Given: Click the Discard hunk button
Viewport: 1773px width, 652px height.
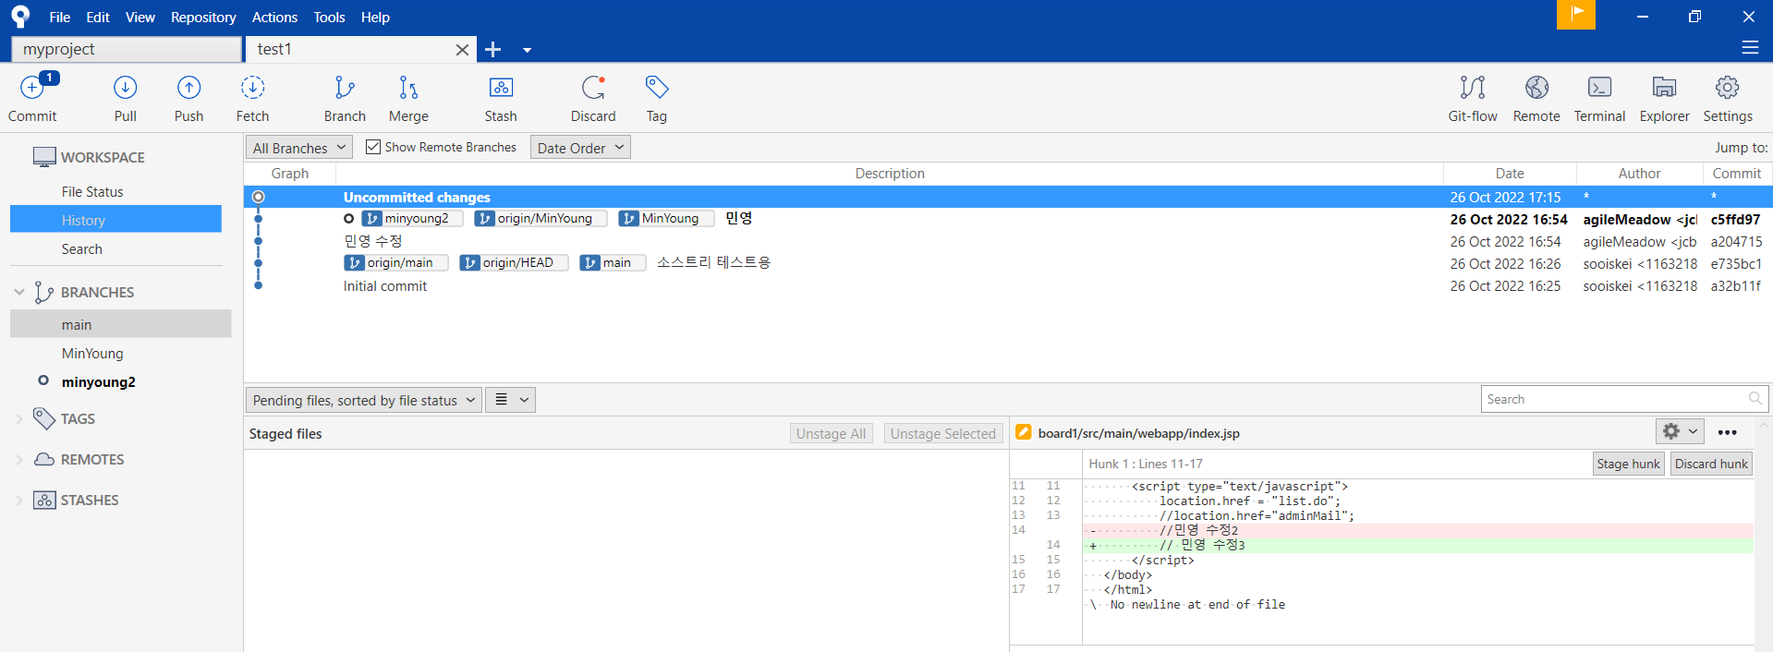Looking at the screenshot, I should (x=1711, y=464).
